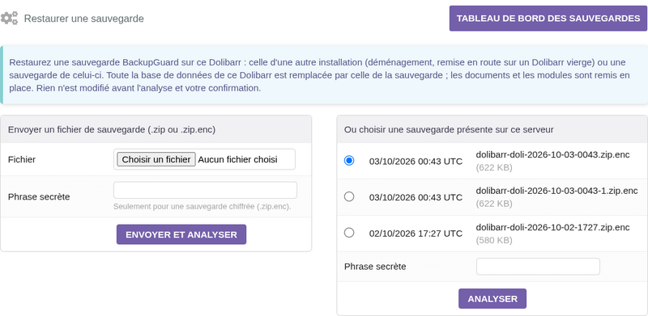Open Tableau de bord des sauvegardes
Image resolution: width=648 pixels, height=316 pixels.
coord(548,18)
